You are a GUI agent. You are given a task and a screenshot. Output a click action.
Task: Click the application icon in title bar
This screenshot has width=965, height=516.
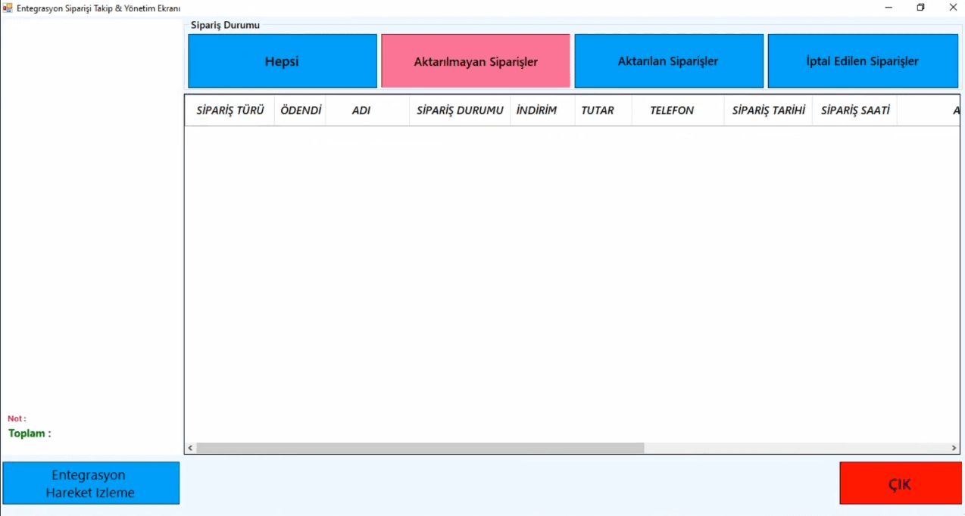8,8
